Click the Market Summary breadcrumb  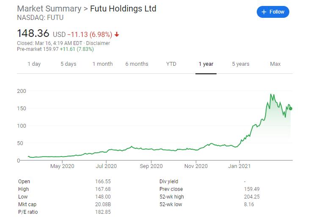click(49, 9)
